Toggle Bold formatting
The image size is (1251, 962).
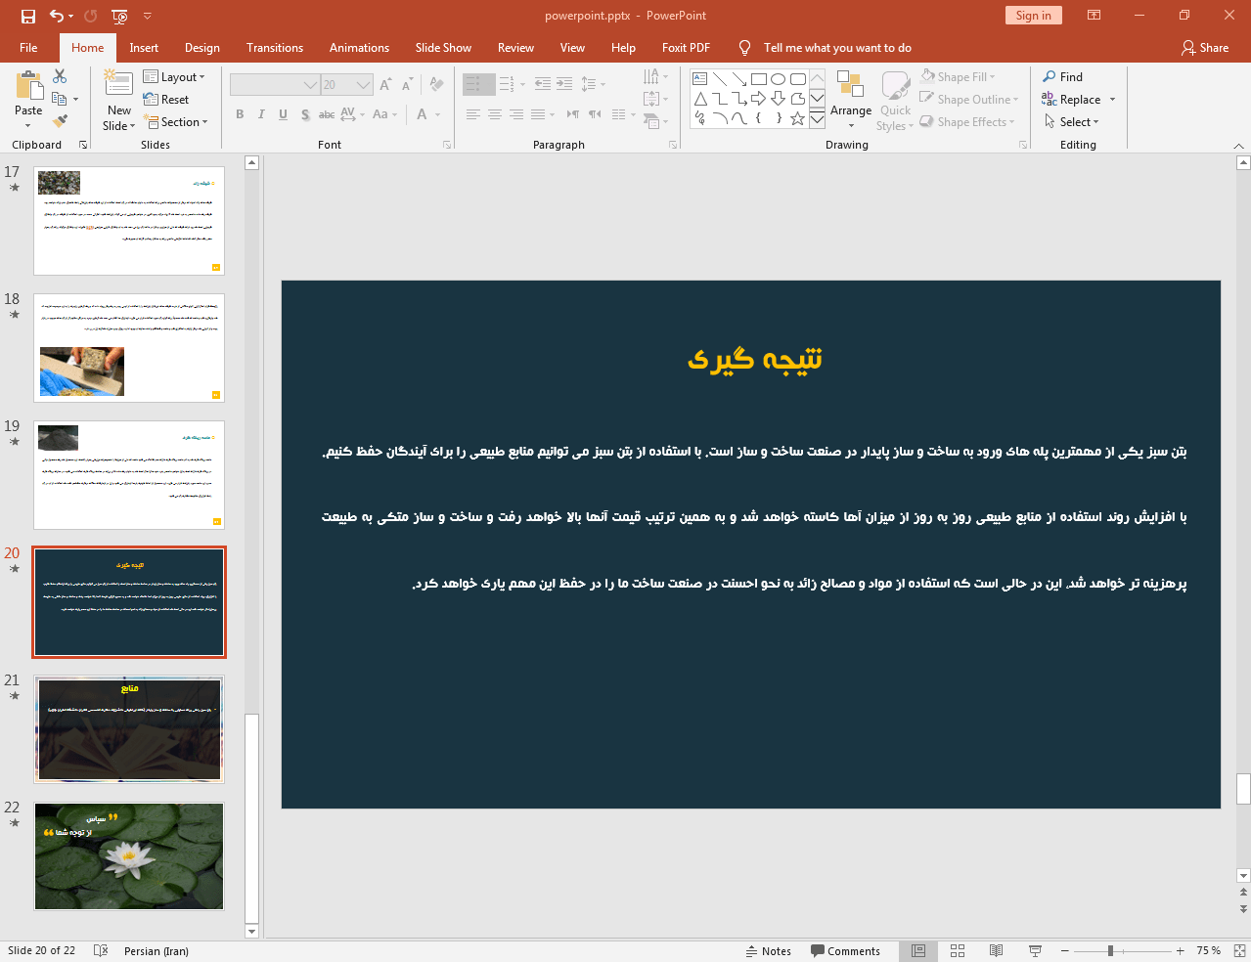[240, 114]
